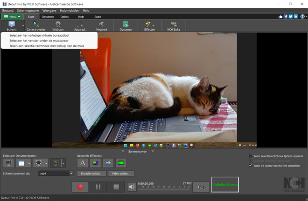
Task: Click the arrow next to the help icon
Action: [306, 17]
